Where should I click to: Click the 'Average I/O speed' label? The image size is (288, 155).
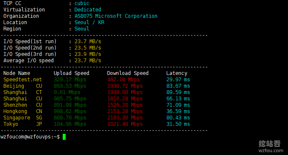(28, 61)
